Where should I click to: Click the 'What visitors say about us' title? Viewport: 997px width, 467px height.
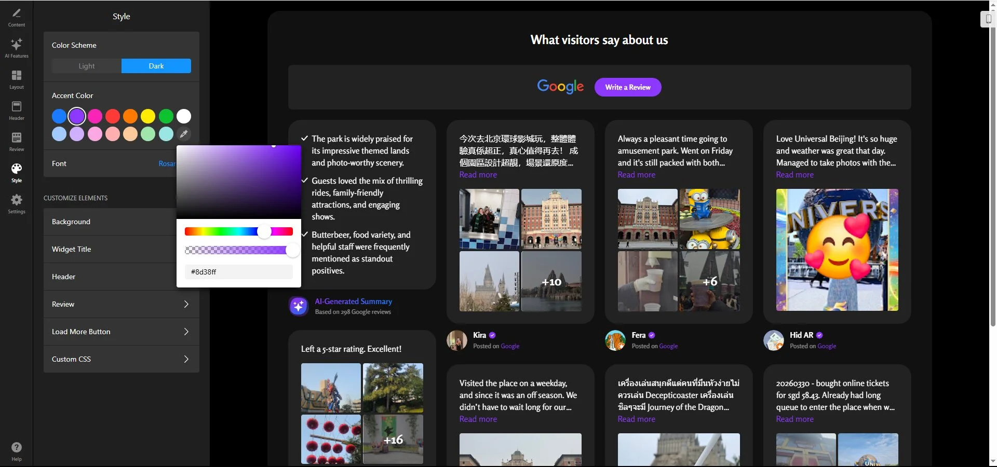[599, 40]
